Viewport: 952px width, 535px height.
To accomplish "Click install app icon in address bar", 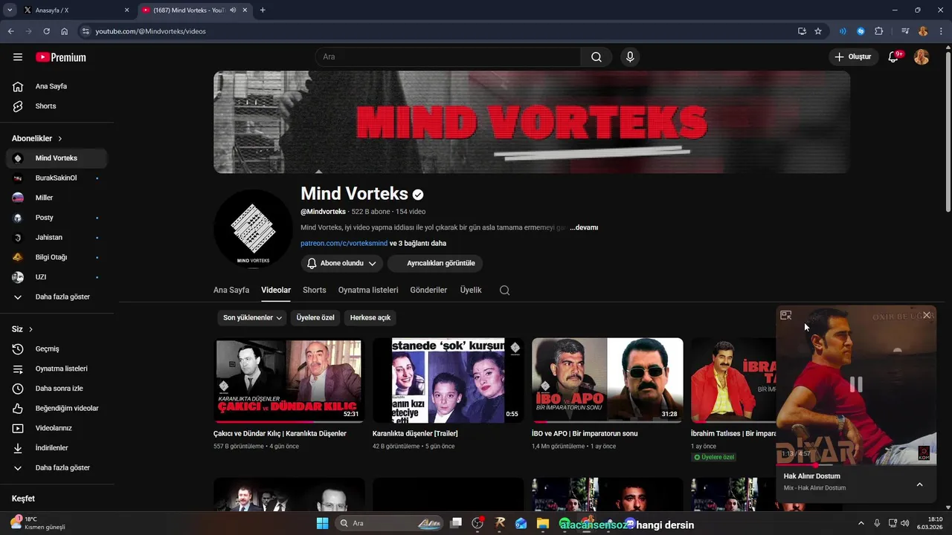I will pos(802,31).
